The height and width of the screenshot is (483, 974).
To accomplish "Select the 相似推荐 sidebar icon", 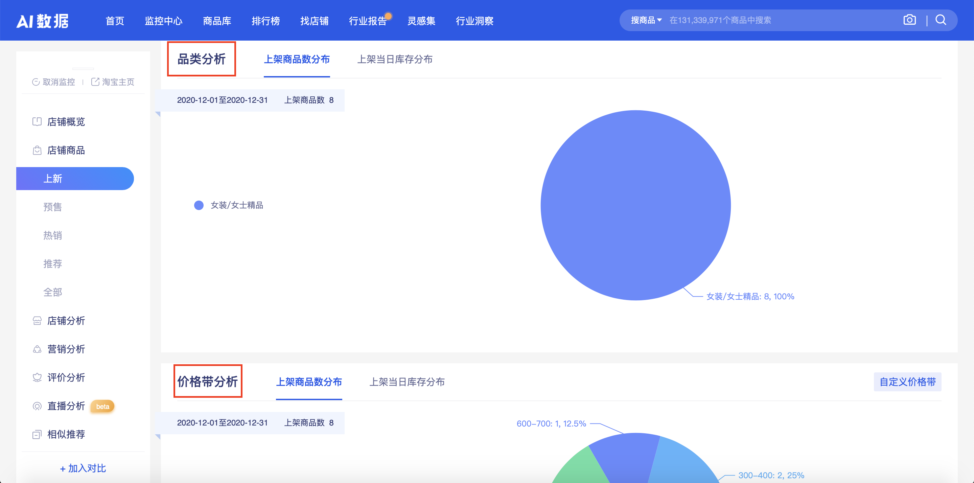I will click(37, 434).
